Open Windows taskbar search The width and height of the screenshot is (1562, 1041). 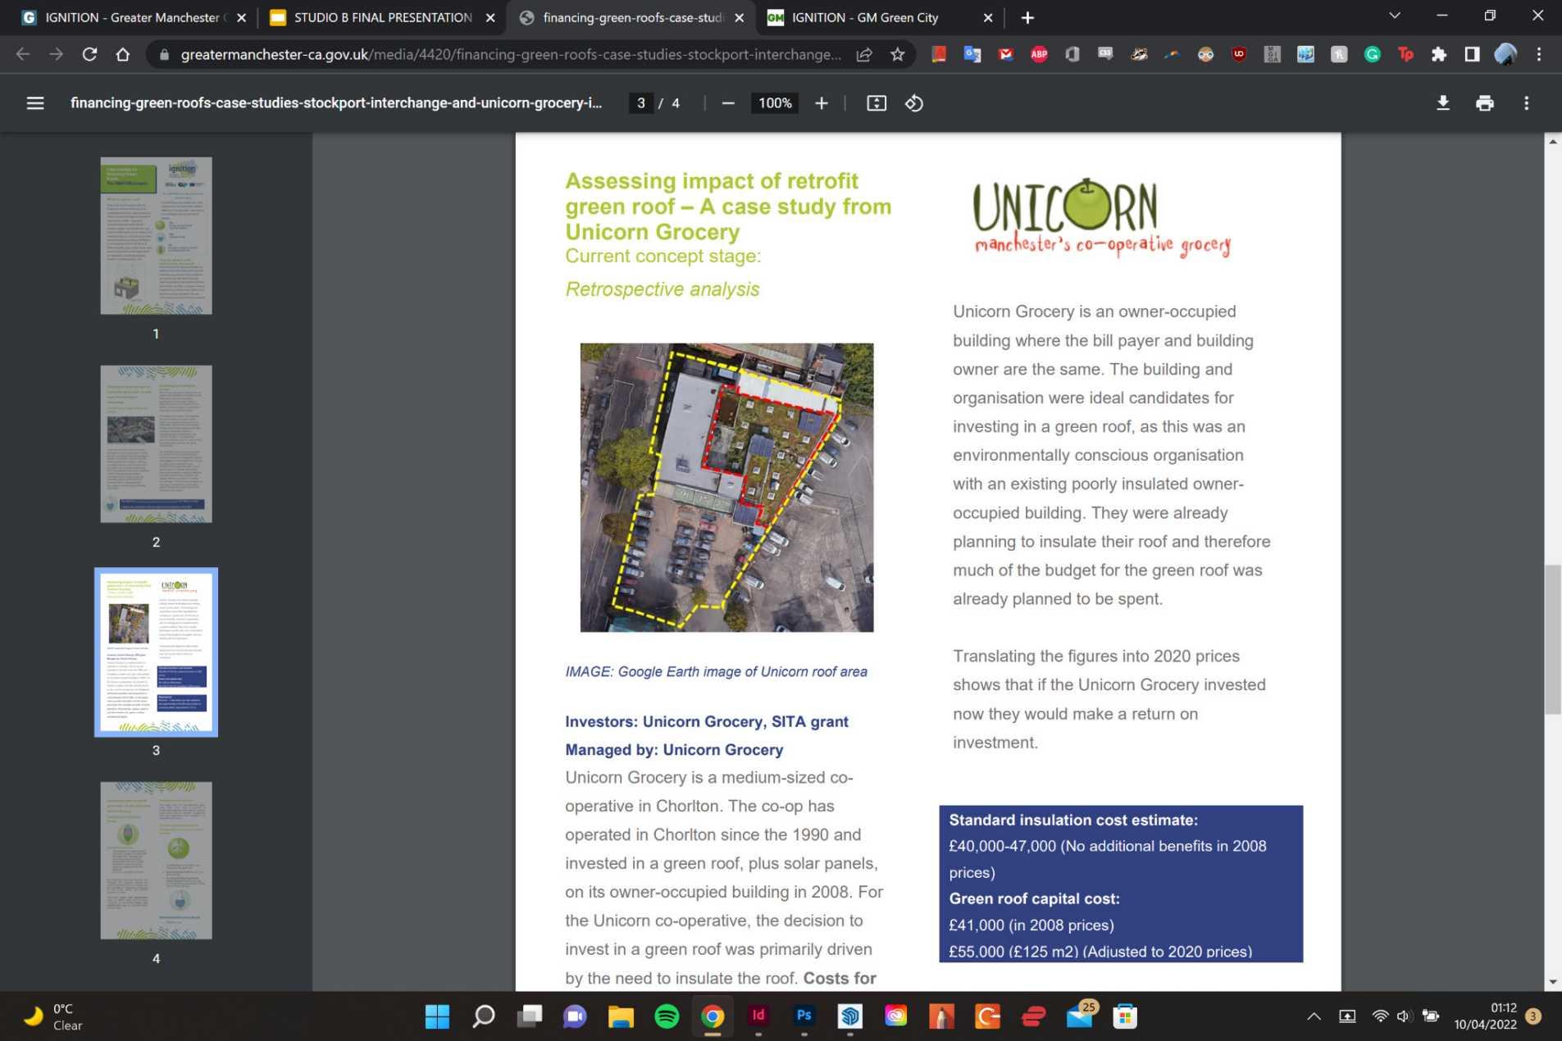point(484,1016)
